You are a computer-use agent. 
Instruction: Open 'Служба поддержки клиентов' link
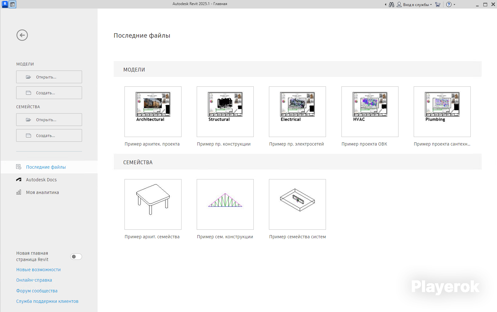click(47, 301)
